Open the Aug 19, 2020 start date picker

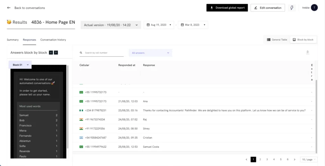point(159,25)
